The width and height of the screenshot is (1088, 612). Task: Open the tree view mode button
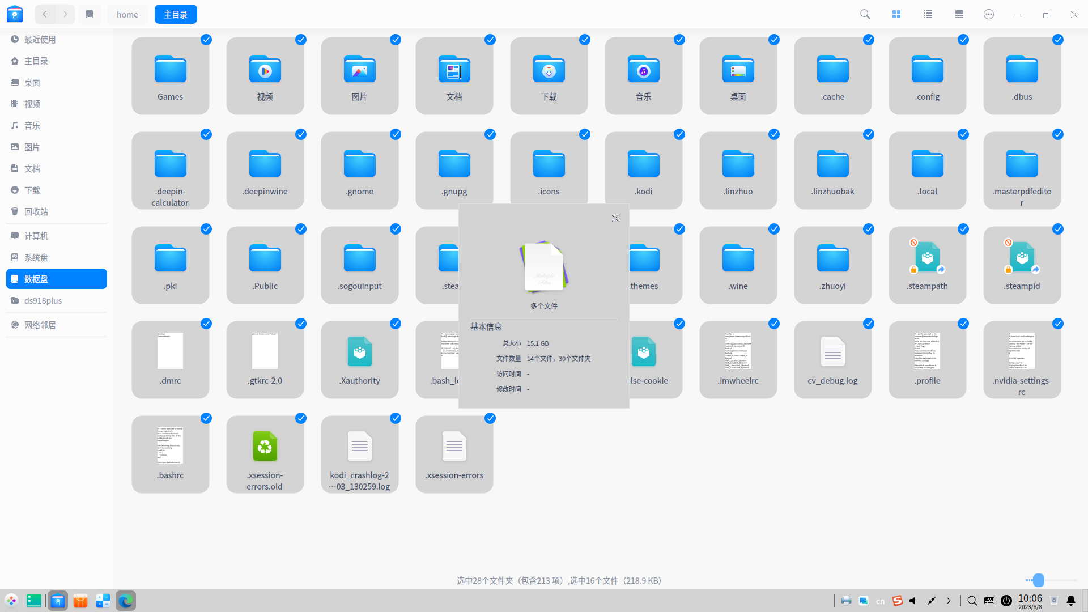(959, 14)
